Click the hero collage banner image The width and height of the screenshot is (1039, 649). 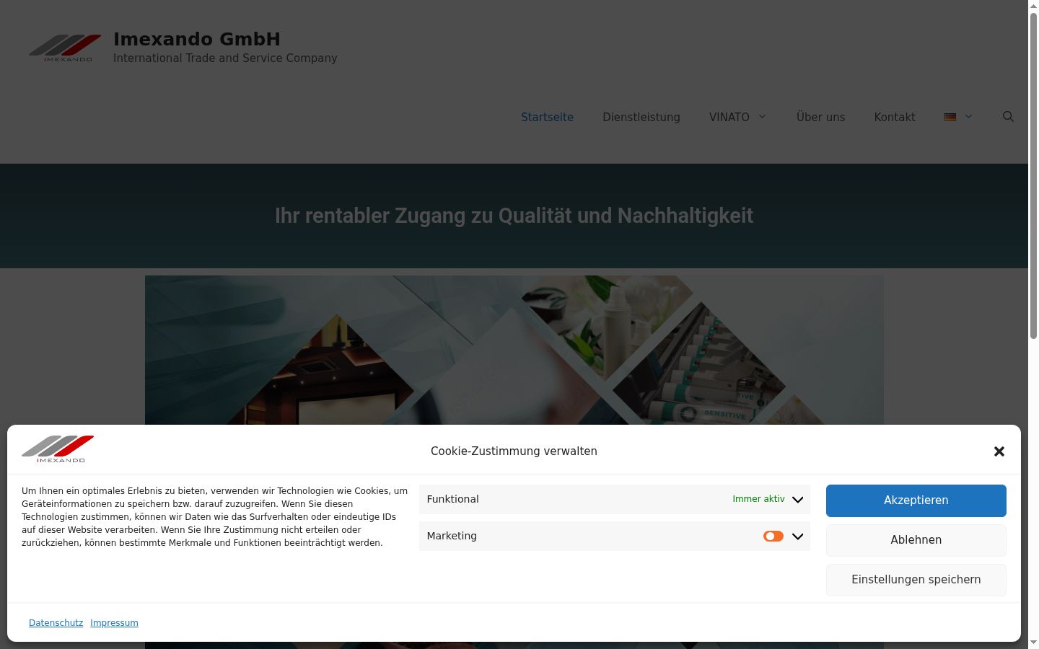pyautogui.click(x=514, y=350)
